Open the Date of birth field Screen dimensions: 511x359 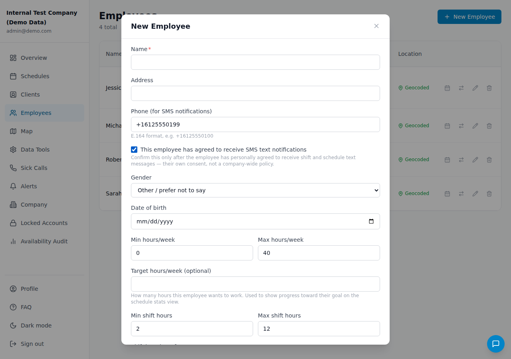pos(255,221)
